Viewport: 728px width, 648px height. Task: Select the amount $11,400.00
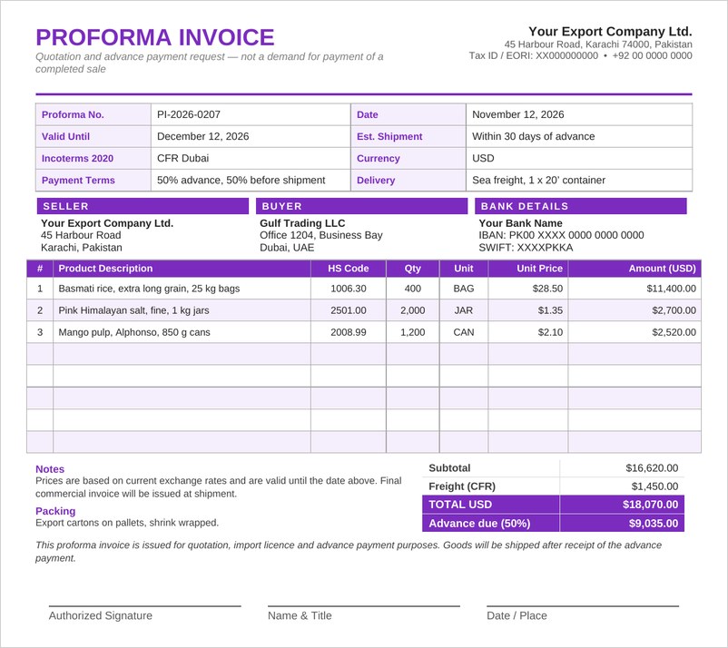point(671,289)
